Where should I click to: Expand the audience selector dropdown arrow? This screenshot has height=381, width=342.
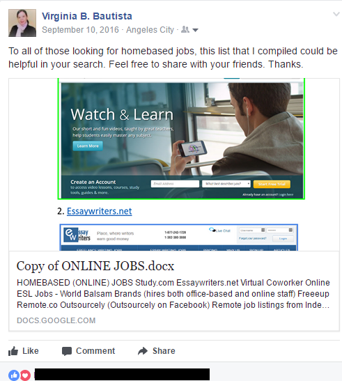click(x=196, y=30)
